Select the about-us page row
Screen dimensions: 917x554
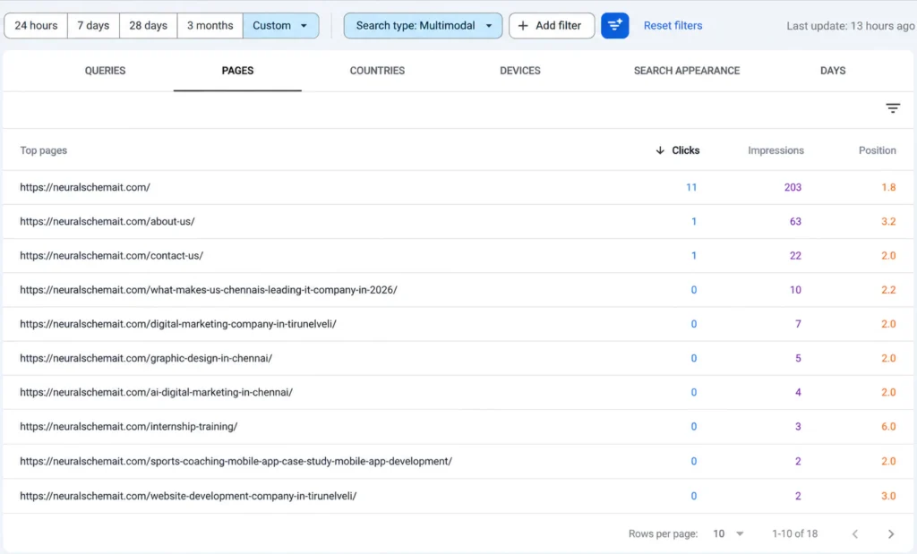click(x=458, y=221)
